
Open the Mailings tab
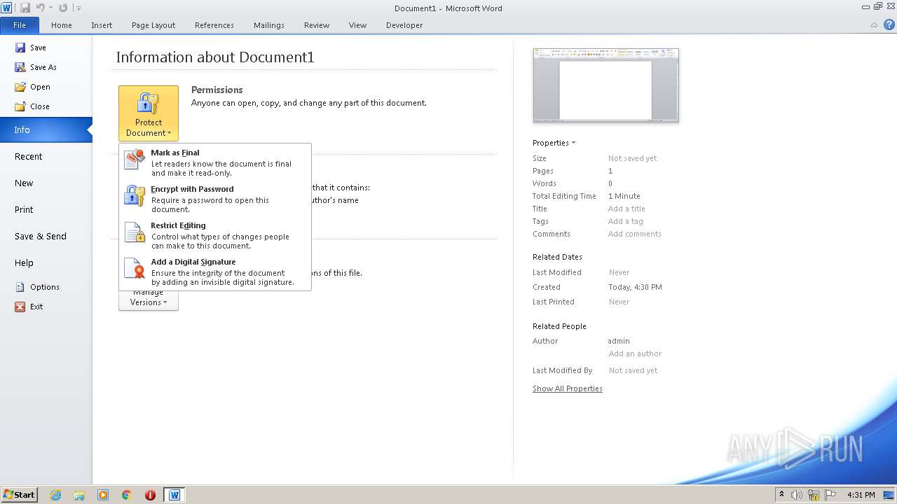[269, 25]
